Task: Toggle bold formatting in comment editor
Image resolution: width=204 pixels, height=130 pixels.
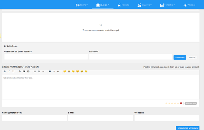Action: click(5, 71)
